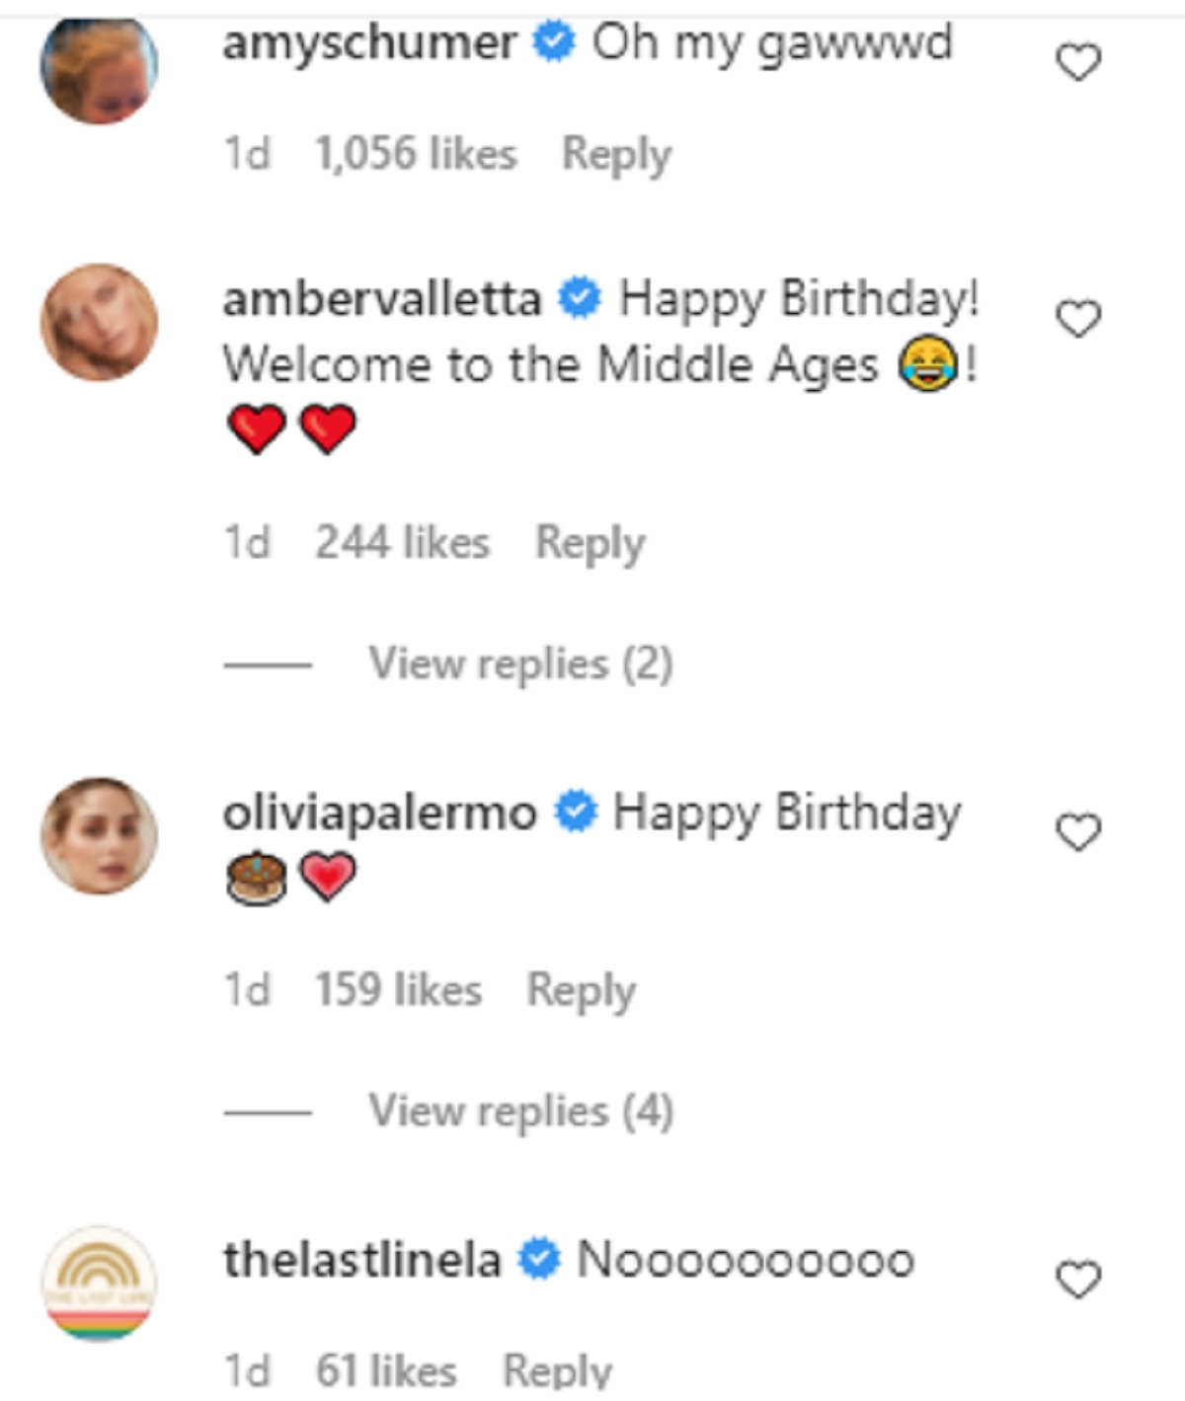Expand the 2 replies under ambervalletta's comment
Image resolution: width=1185 pixels, height=1401 pixels.
click(x=520, y=663)
